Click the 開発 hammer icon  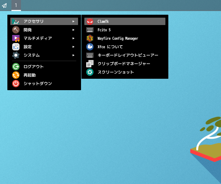(x=15, y=30)
